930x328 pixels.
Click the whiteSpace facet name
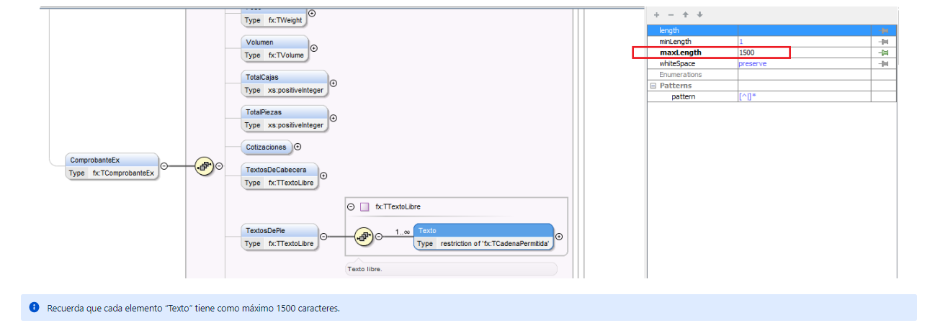(677, 63)
